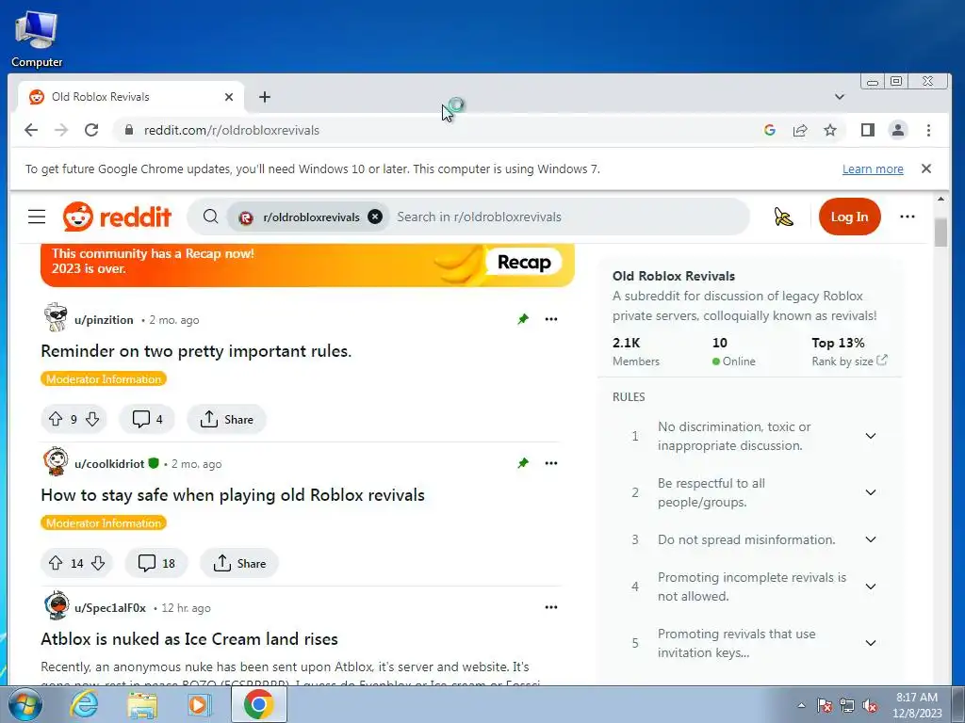This screenshot has width=965, height=723.
Task: Open the header more options menu
Action: tap(908, 217)
